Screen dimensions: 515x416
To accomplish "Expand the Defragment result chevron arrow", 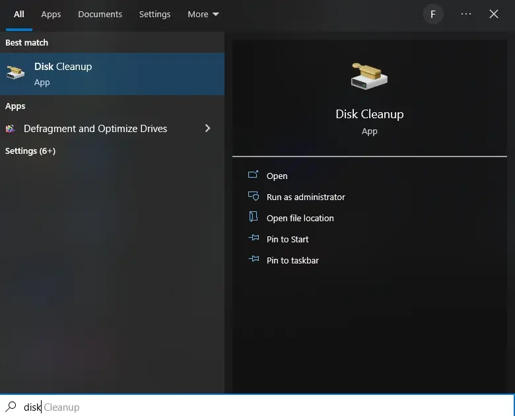I will pos(207,128).
